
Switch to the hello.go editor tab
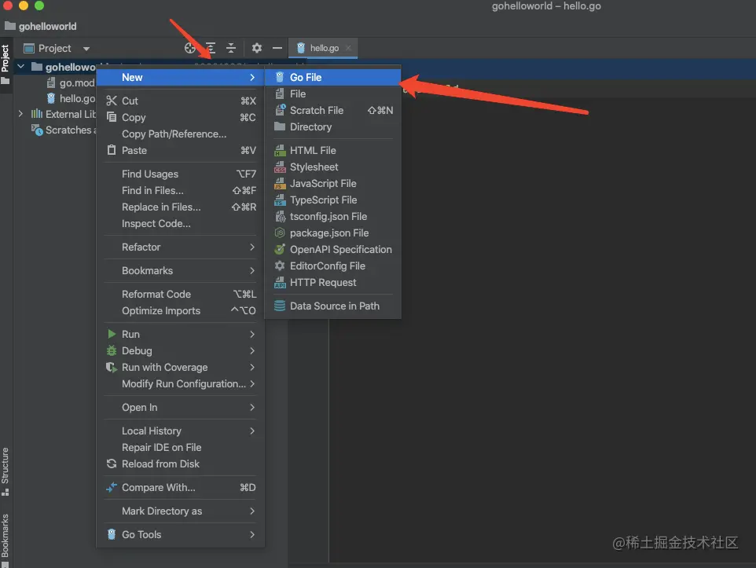323,48
